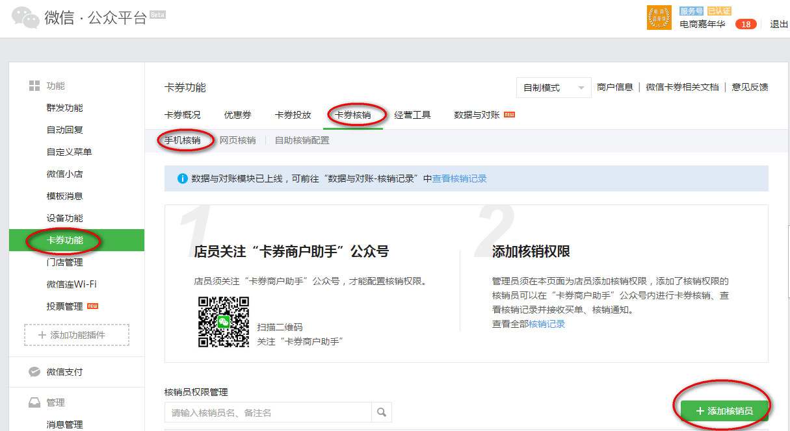Open 微信连Wi-Fi in sidebar
The image size is (790, 431).
coord(72,284)
